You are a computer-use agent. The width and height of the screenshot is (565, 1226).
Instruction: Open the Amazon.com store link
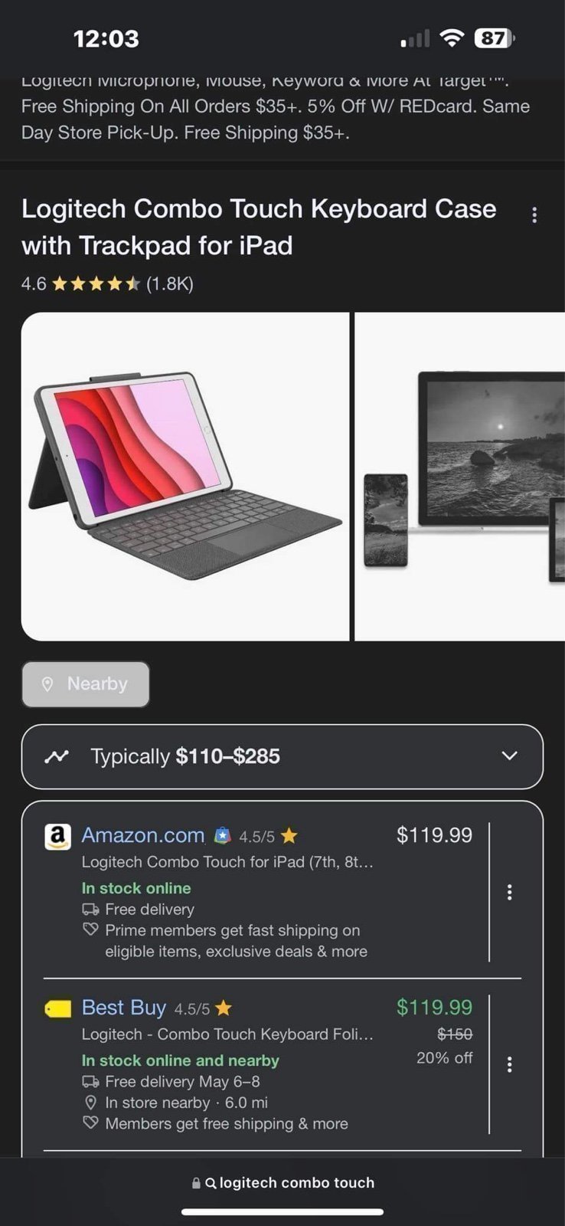click(x=143, y=835)
